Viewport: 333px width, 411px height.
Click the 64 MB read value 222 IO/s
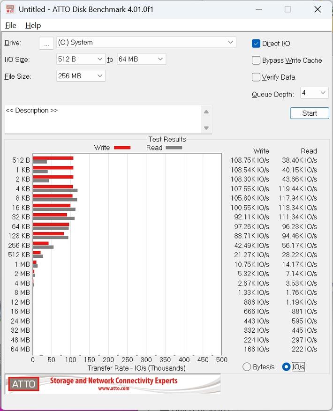click(304, 349)
